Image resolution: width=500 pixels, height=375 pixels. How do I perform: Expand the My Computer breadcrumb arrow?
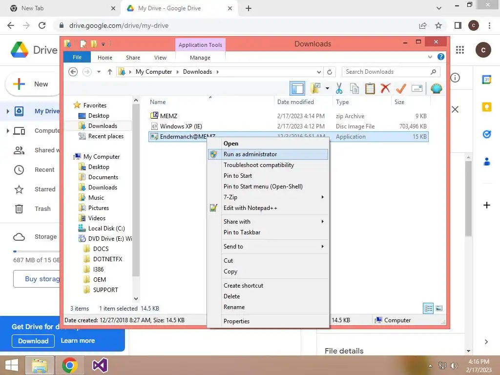178,72
